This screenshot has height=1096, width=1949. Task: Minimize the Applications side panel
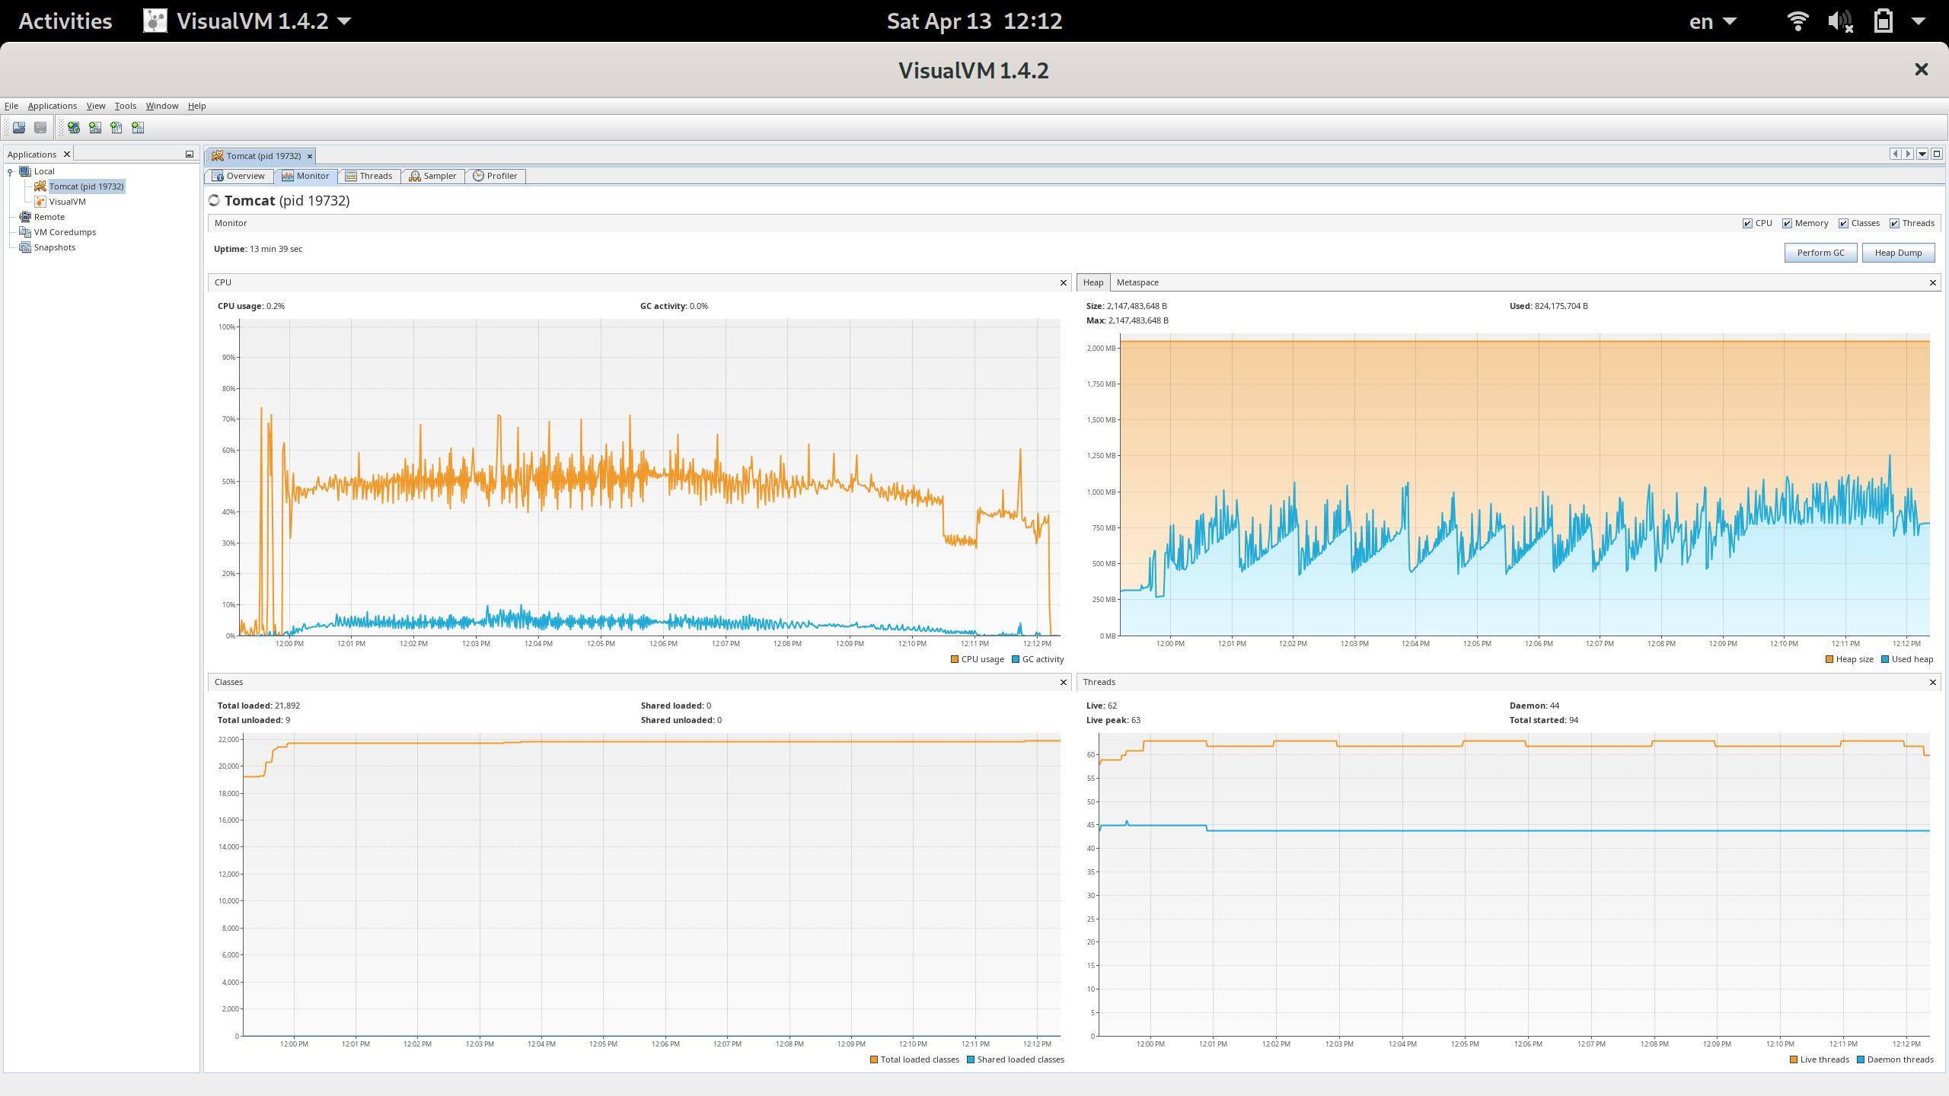pyautogui.click(x=190, y=155)
